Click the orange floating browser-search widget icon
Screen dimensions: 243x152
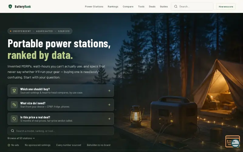click(x=233, y=141)
